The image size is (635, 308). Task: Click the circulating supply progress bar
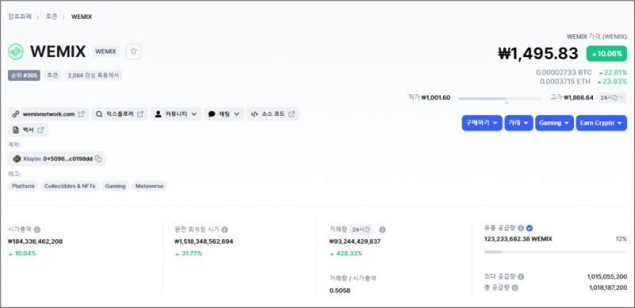click(555, 252)
